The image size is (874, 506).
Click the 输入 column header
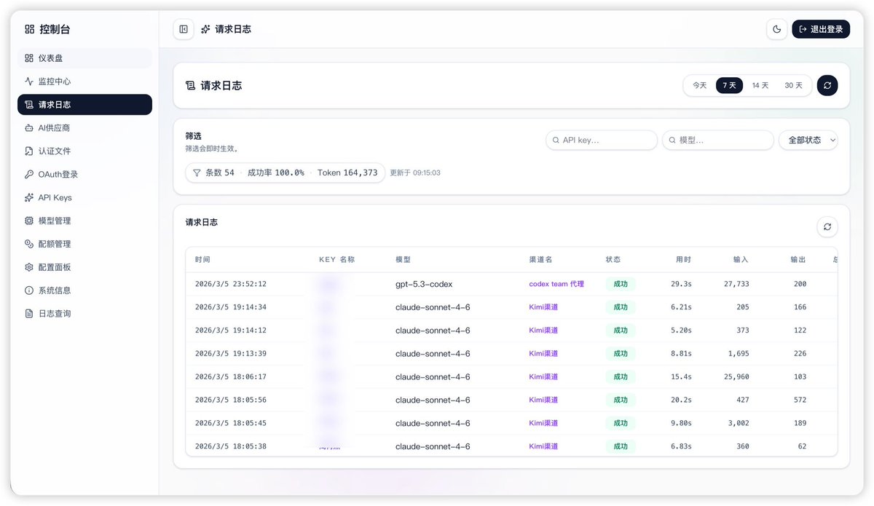[x=741, y=259]
